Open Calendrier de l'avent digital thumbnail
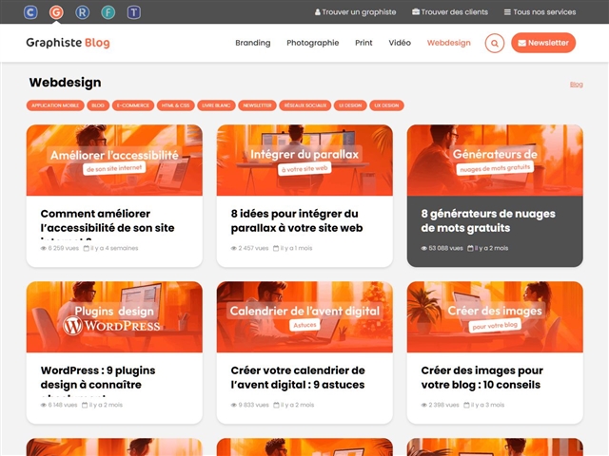 304,316
